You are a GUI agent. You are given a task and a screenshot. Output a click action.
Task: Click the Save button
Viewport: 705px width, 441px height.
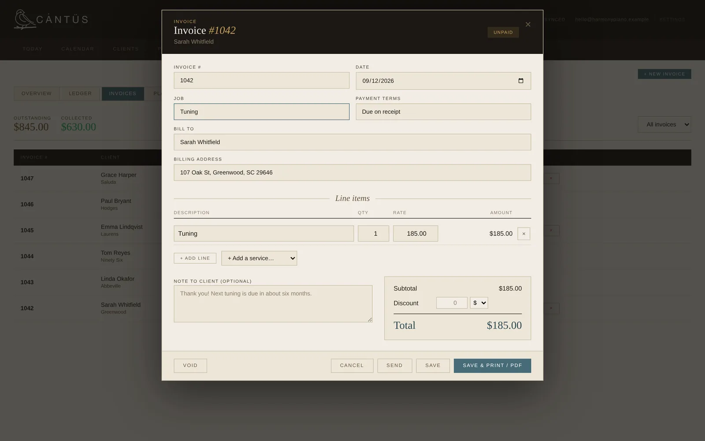point(433,366)
